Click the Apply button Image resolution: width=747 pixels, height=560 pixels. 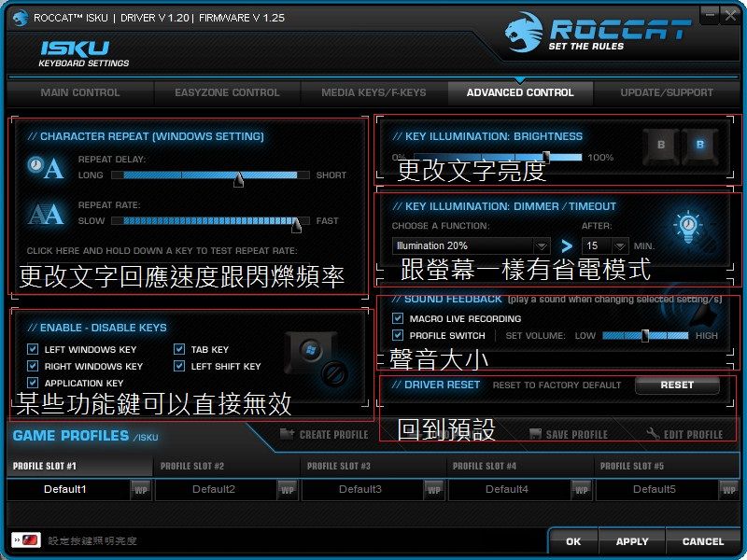click(632, 541)
